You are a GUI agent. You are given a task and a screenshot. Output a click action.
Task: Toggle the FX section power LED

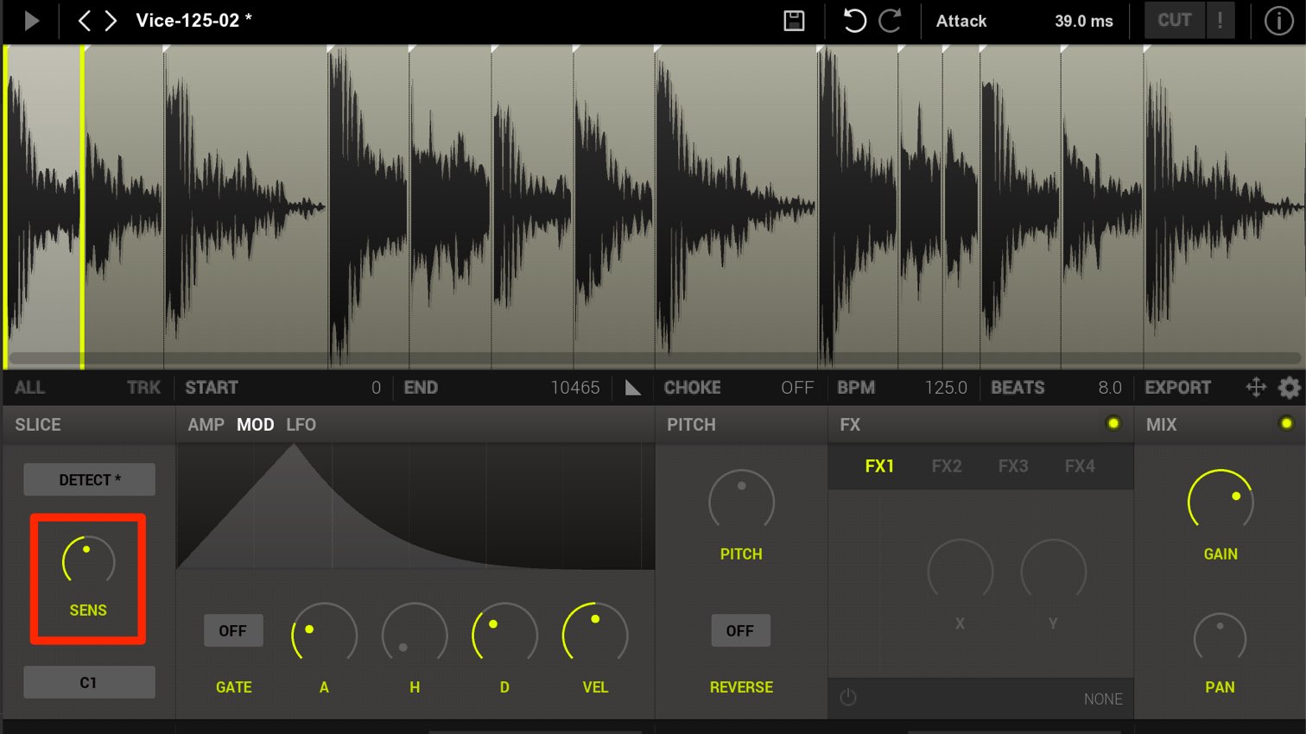tap(1113, 423)
